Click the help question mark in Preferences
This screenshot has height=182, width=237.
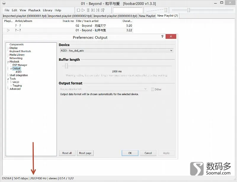(162, 36)
